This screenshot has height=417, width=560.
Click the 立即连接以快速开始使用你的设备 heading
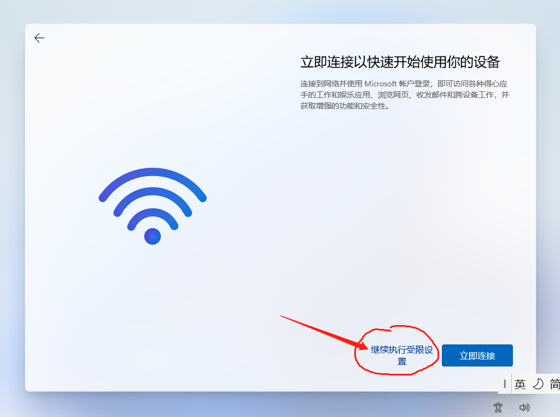click(x=400, y=62)
